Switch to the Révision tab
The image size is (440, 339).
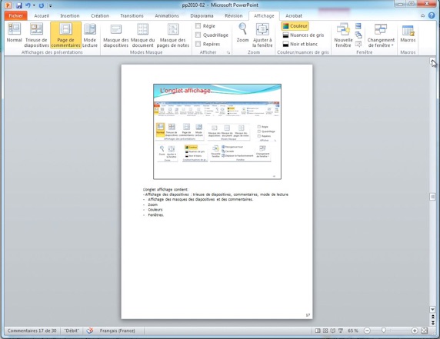(234, 15)
